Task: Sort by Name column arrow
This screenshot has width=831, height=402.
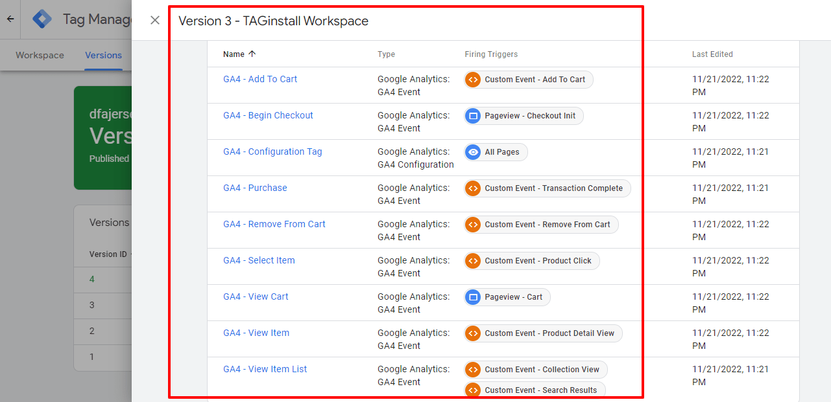Action: pos(252,54)
